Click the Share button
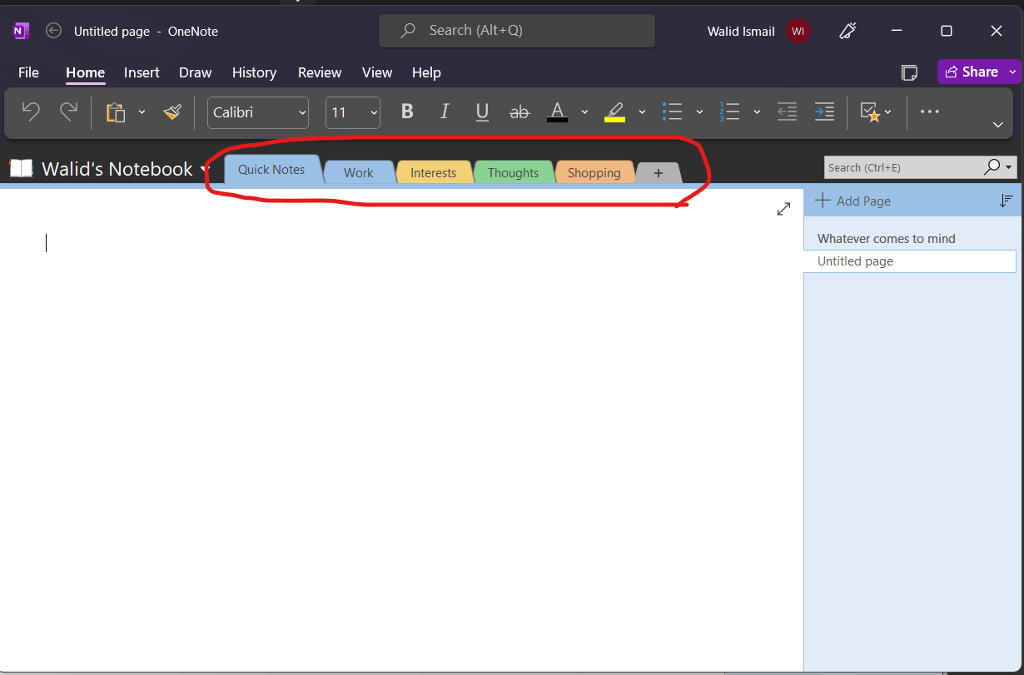This screenshot has height=675, width=1024. [972, 72]
